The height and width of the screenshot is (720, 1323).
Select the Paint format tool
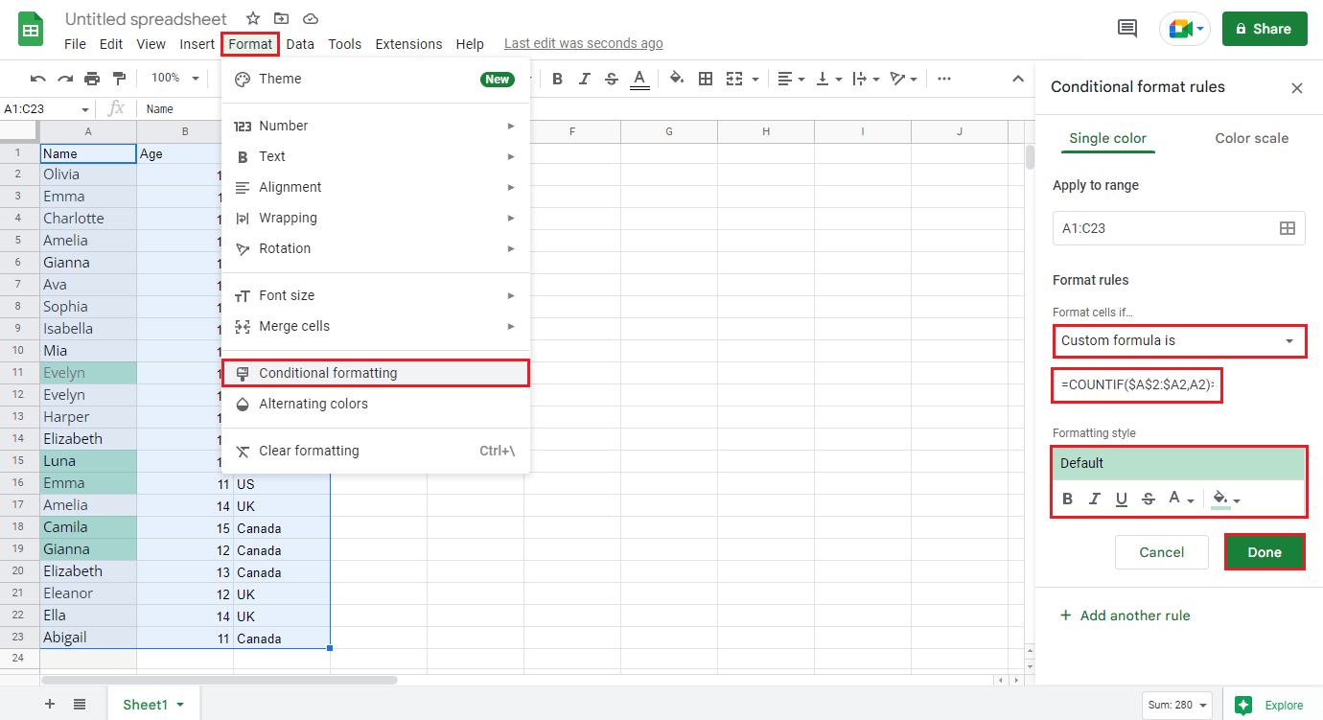point(119,79)
